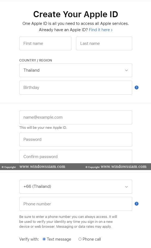Open the Country / Region dropdown showing Thailand

point(76,70)
